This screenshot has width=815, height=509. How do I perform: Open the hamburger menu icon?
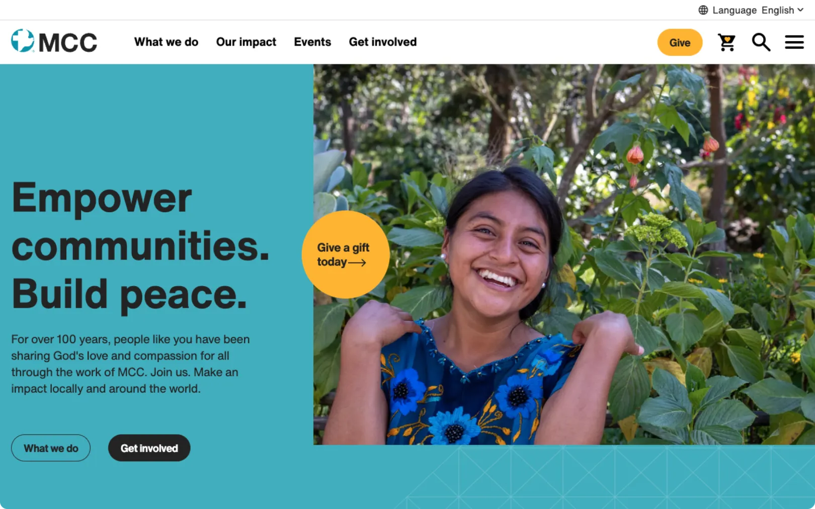794,42
